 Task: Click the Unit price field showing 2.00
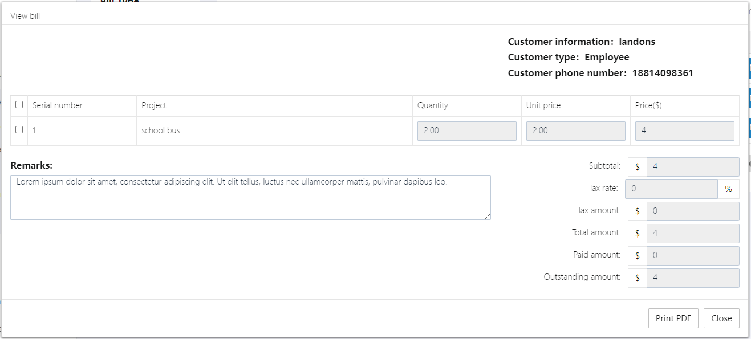pos(575,131)
